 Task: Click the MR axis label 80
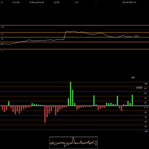point(145,89)
